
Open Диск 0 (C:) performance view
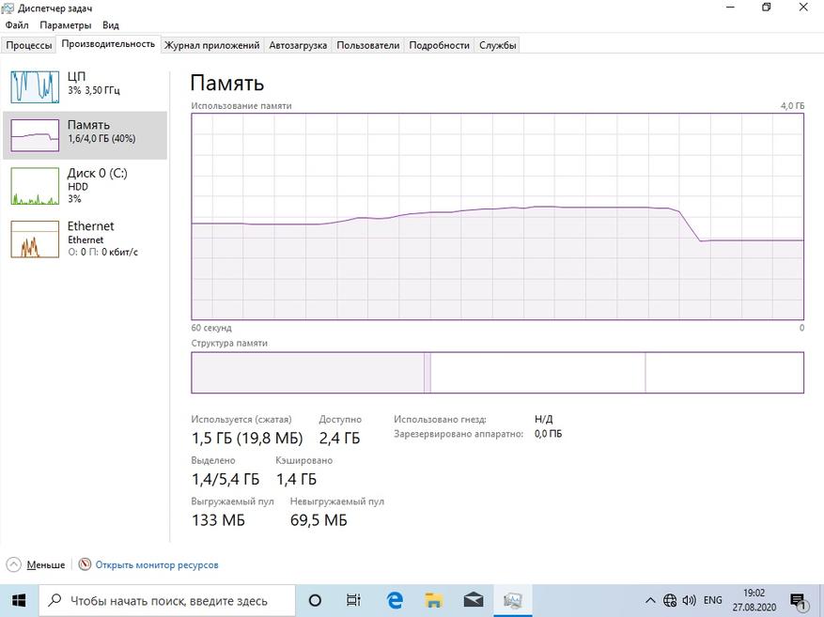86,186
